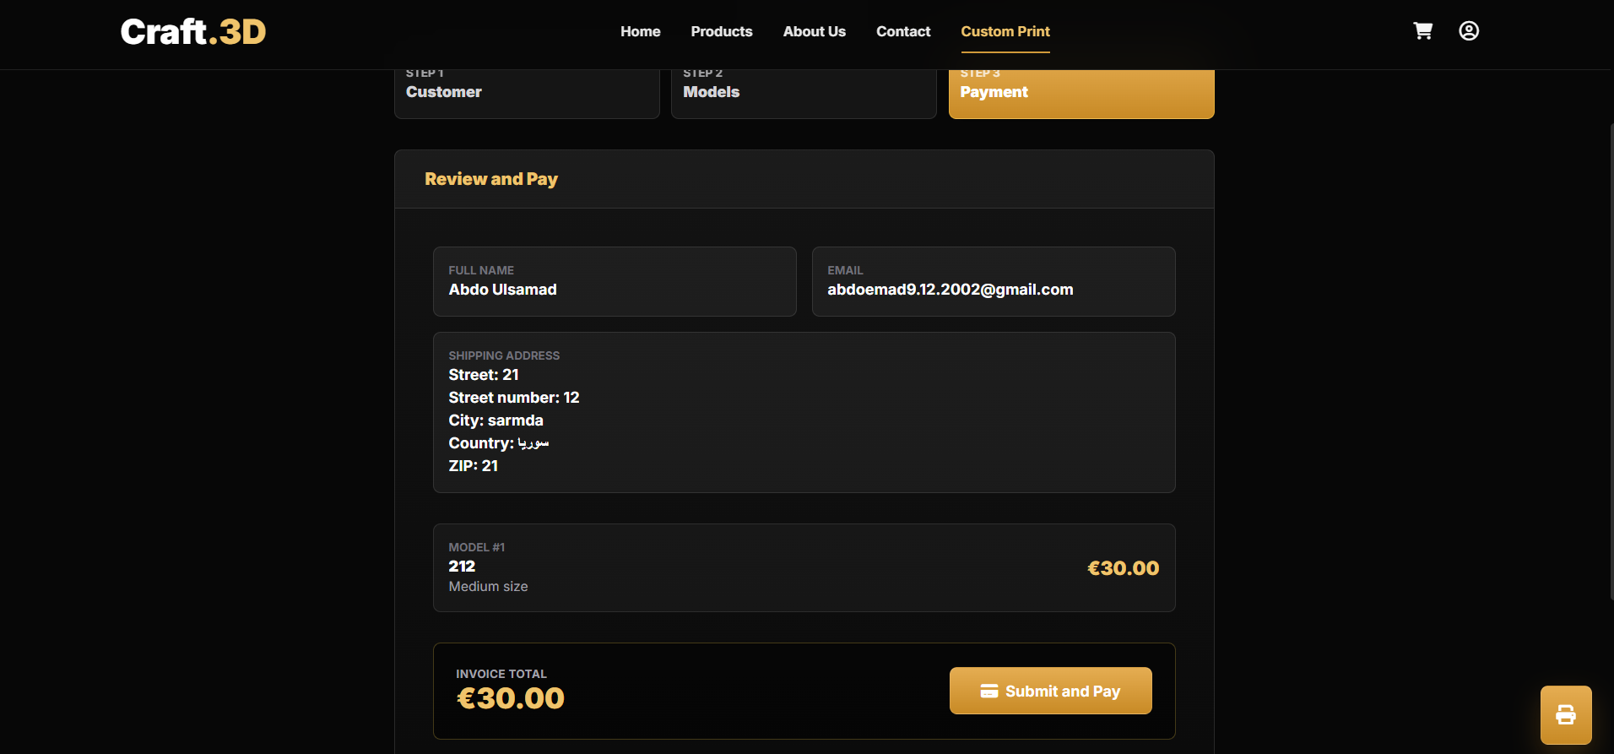Click the floating printer button
1614x754 pixels.
(x=1566, y=714)
